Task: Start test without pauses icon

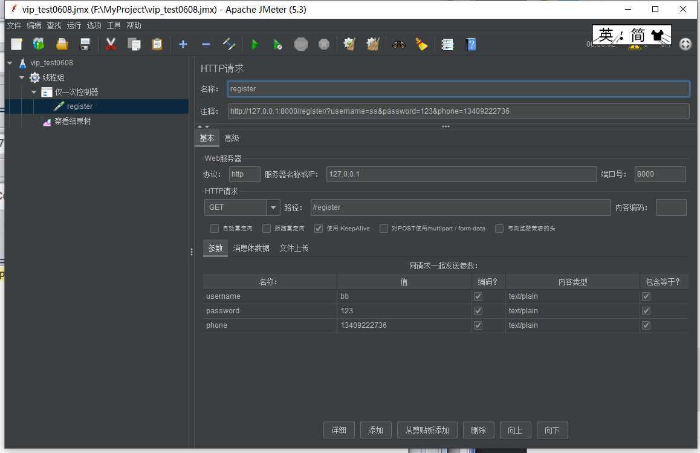Action: (277, 44)
